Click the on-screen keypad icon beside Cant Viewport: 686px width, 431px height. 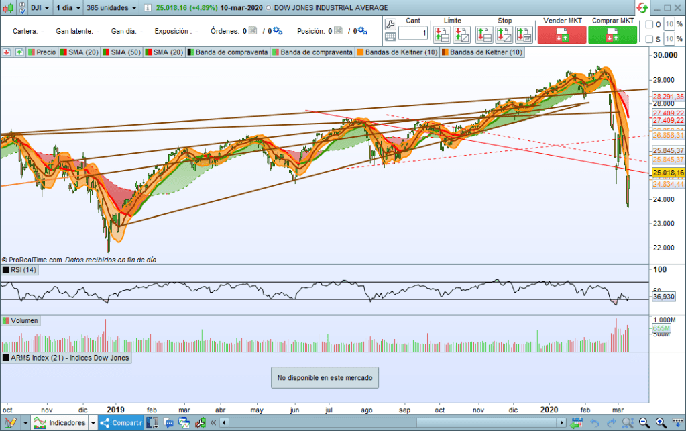(390, 36)
